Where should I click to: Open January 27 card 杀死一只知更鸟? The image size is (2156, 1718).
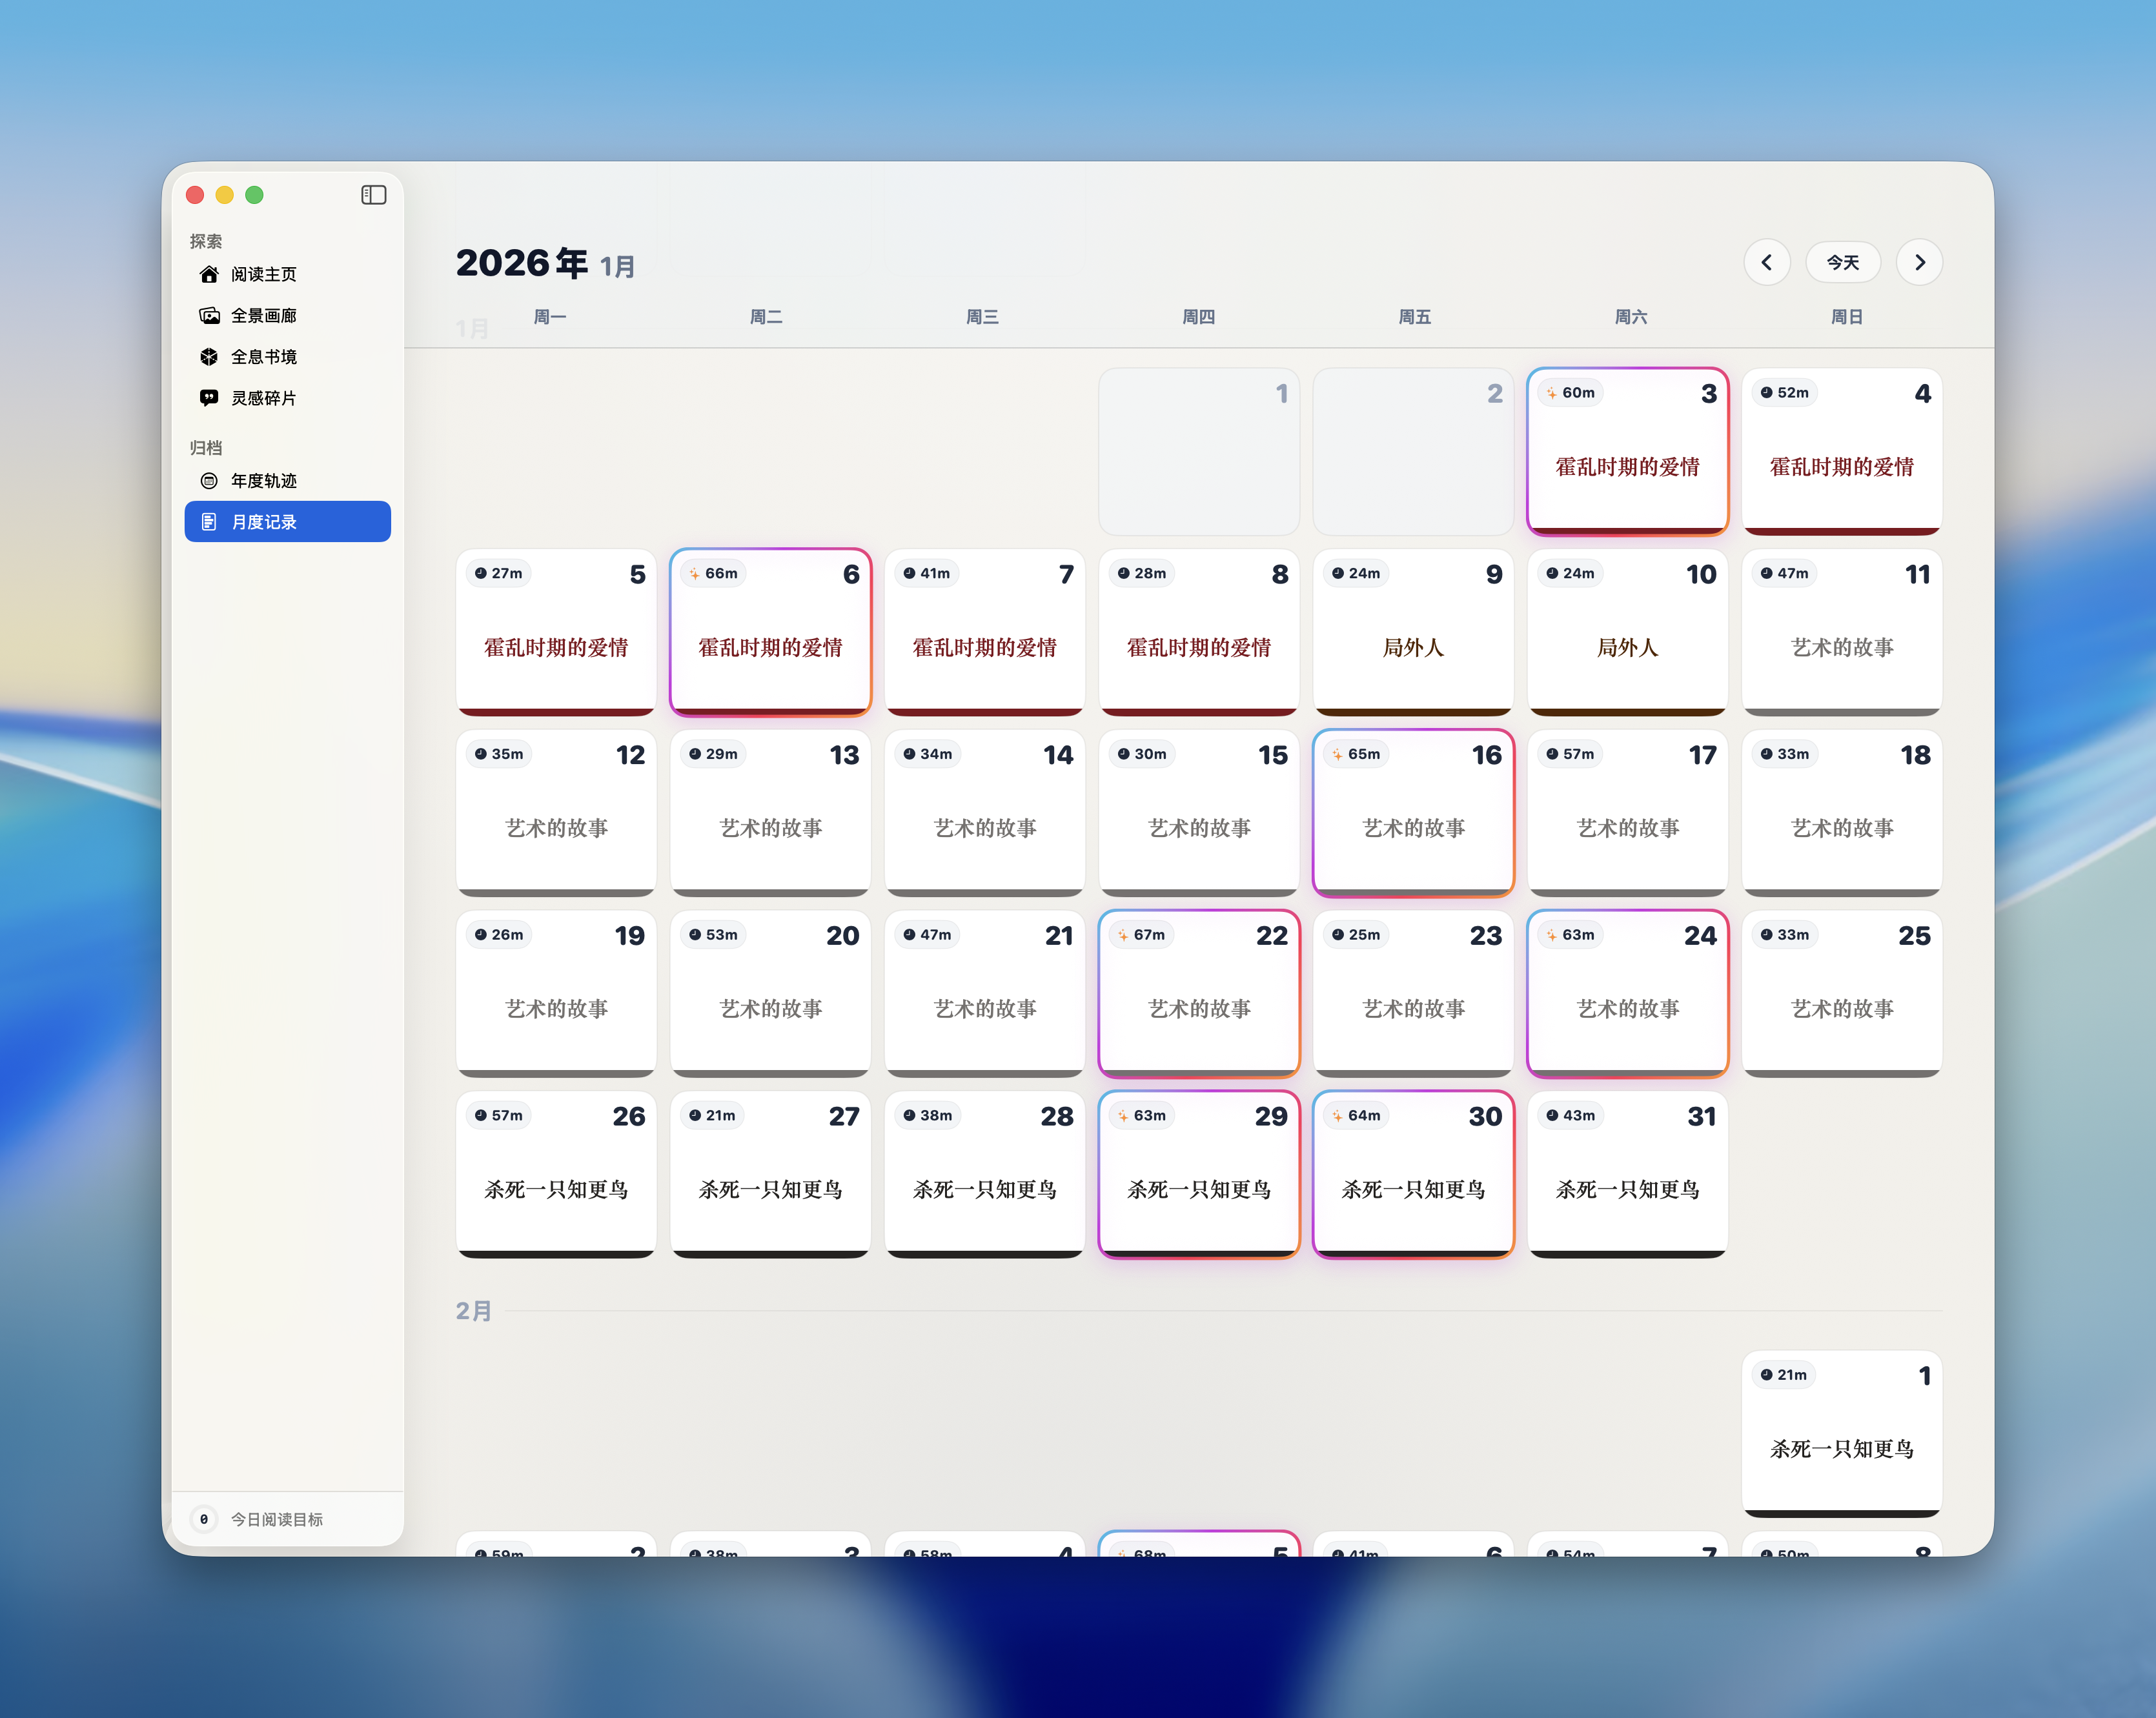click(770, 1174)
